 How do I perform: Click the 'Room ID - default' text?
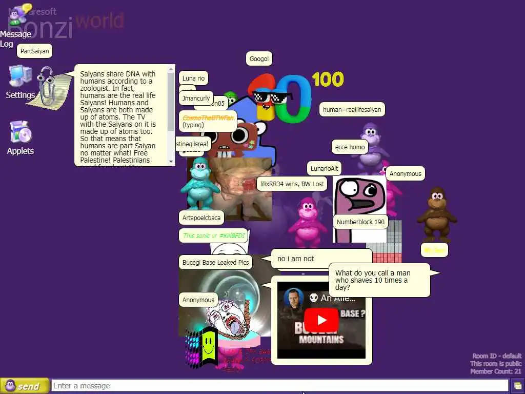497,356
